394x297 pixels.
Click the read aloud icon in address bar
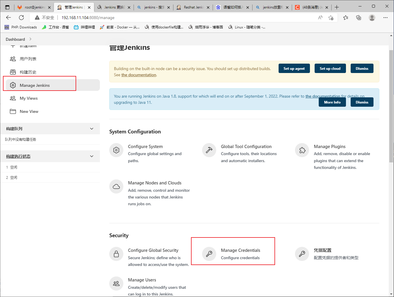[x=320, y=18]
